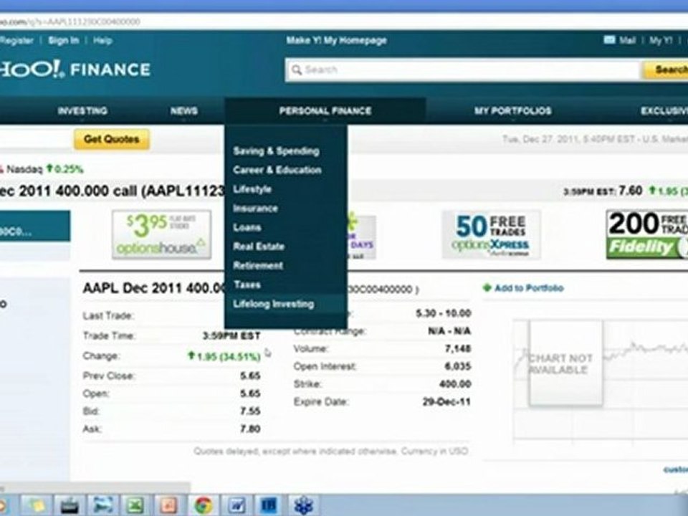Click the yellow Search button
The image size is (688, 516).
(x=666, y=70)
